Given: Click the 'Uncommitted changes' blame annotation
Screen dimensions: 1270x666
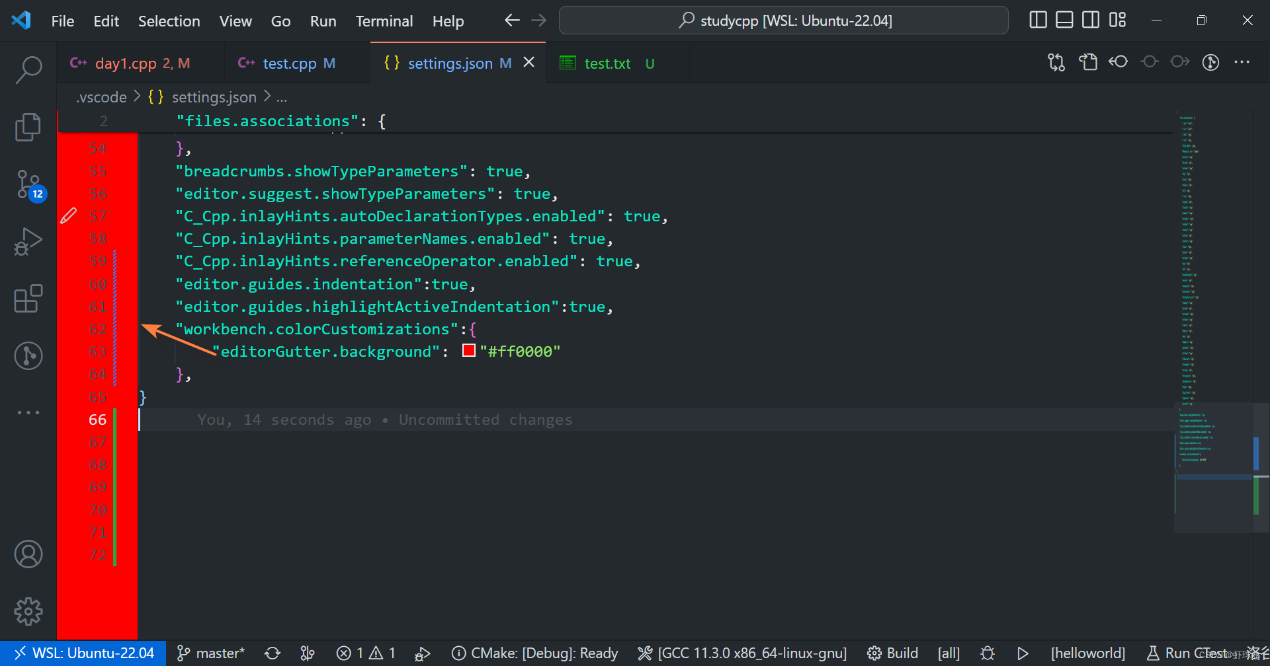Looking at the screenshot, I should 486,420.
